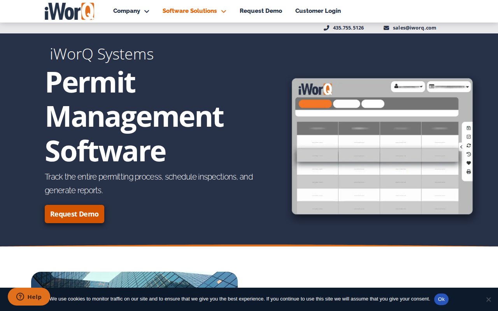The height and width of the screenshot is (311, 498).
Task: Click the heart favorite icon in mockup sidebar
Action: point(468,163)
